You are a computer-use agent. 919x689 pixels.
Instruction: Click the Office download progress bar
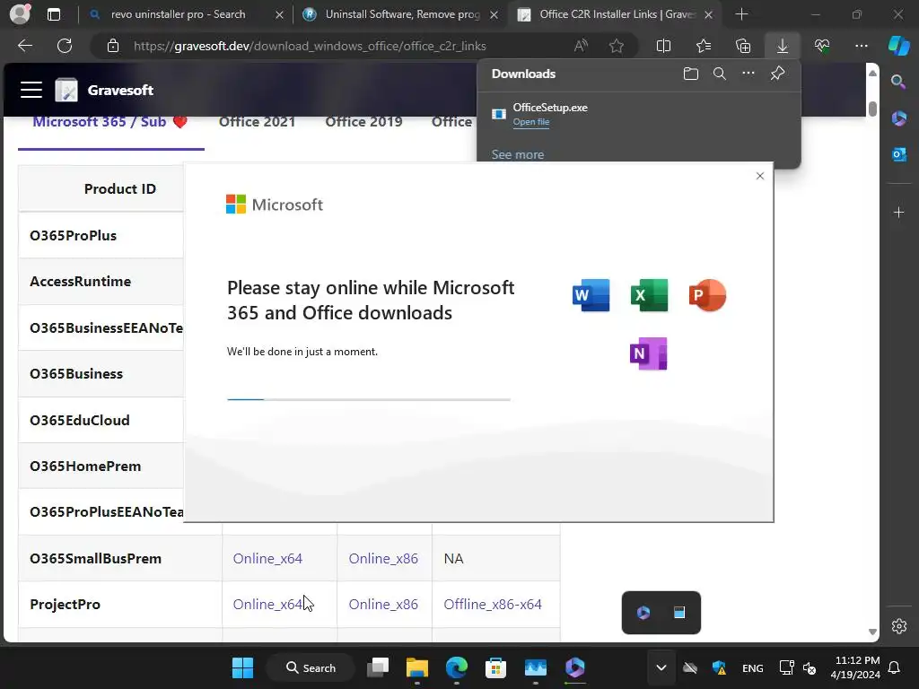tap(369, 399)
